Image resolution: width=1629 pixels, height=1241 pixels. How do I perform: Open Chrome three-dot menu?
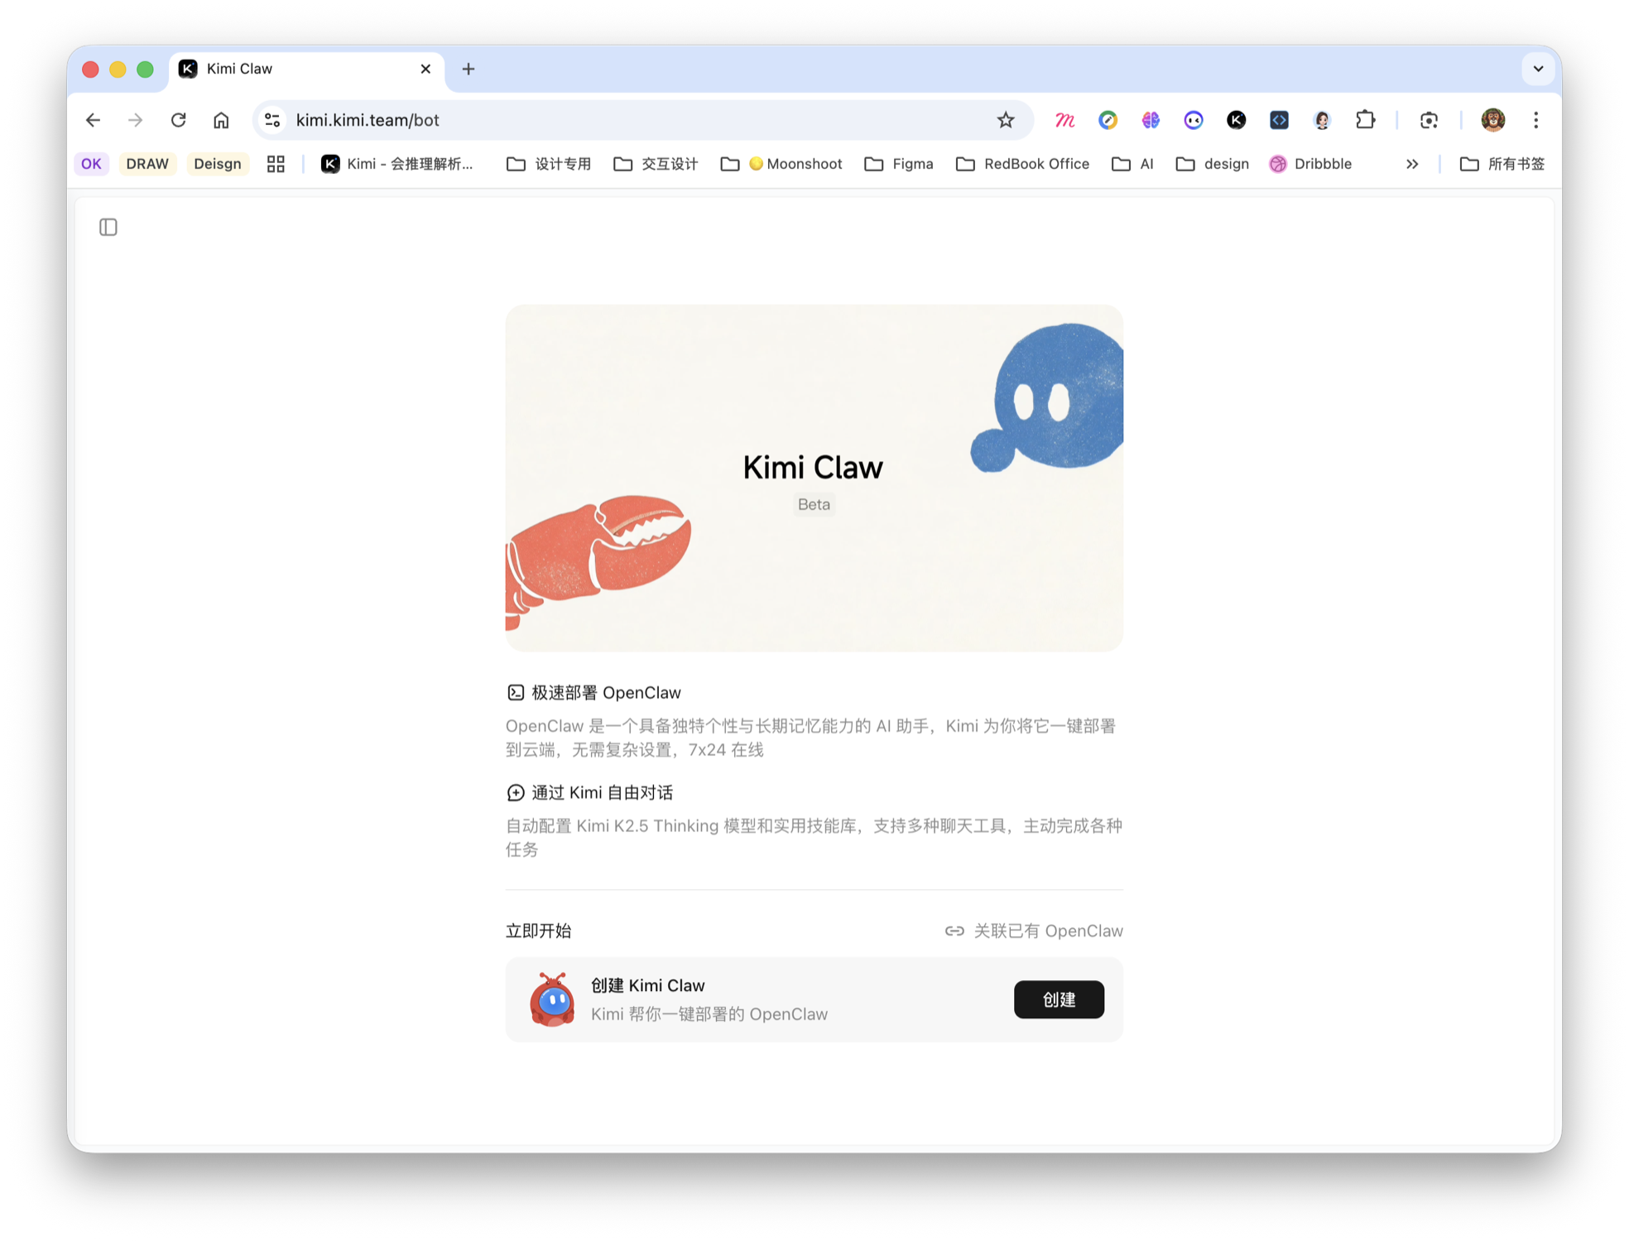click(1535, 120)
